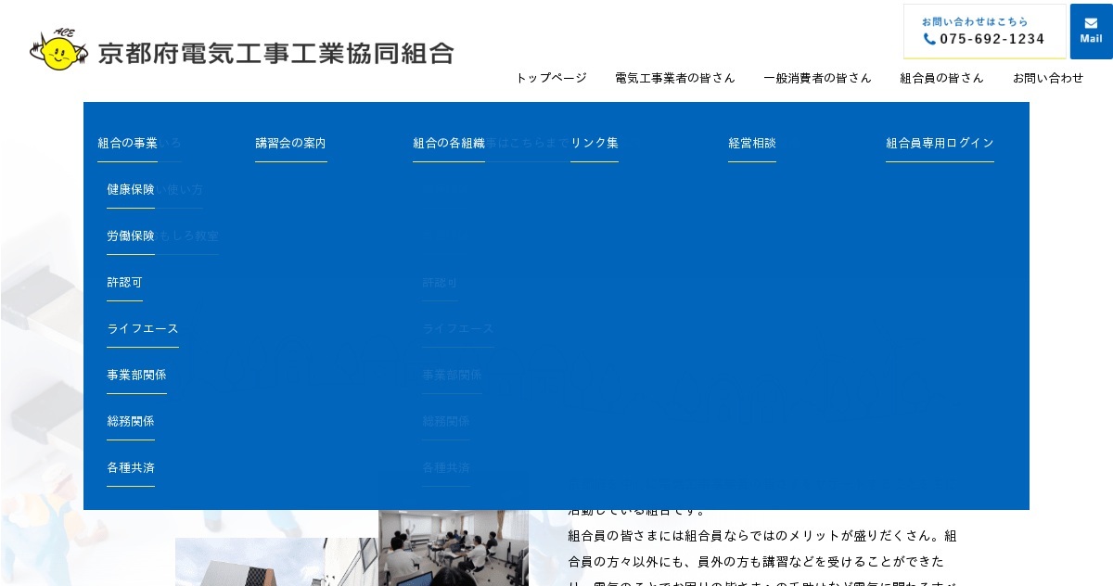Open 組合の各組織 heading link
Image resolution: width=1113 pixels, height=586 pixels.
[449, 143]
